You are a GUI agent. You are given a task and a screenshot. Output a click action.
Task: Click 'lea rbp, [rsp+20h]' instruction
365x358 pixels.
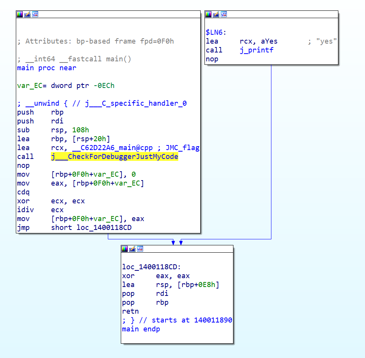pyautogui.click(x=63, y=139)
